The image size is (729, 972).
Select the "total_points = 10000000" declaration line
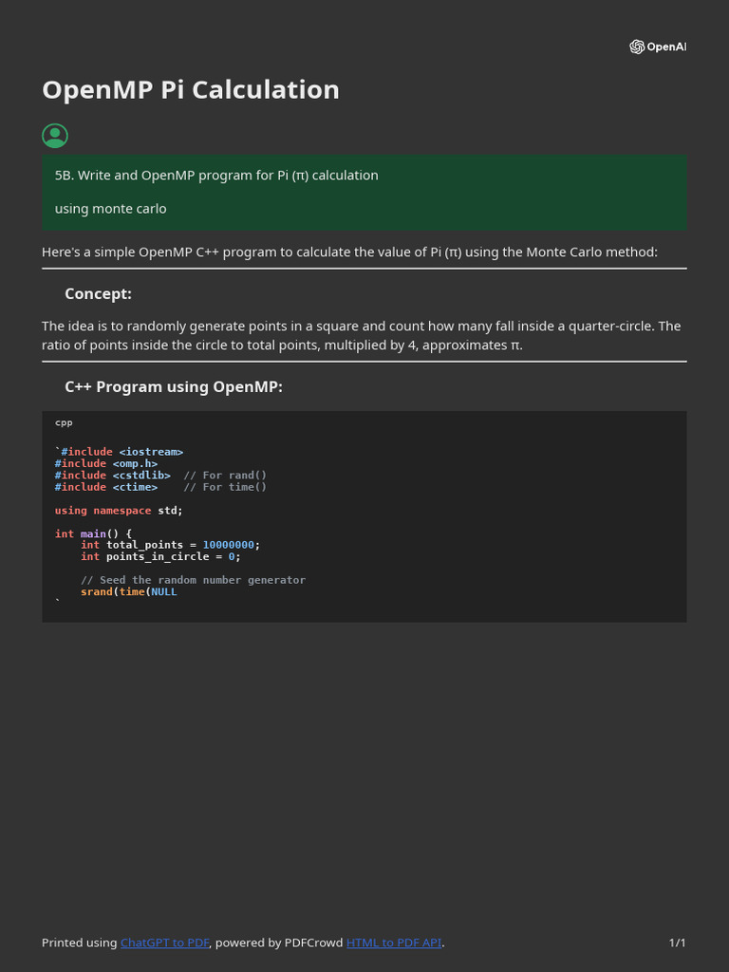[x=170, y=545]
